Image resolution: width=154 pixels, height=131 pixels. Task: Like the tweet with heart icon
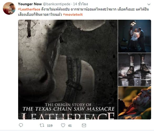pos(63,125)
